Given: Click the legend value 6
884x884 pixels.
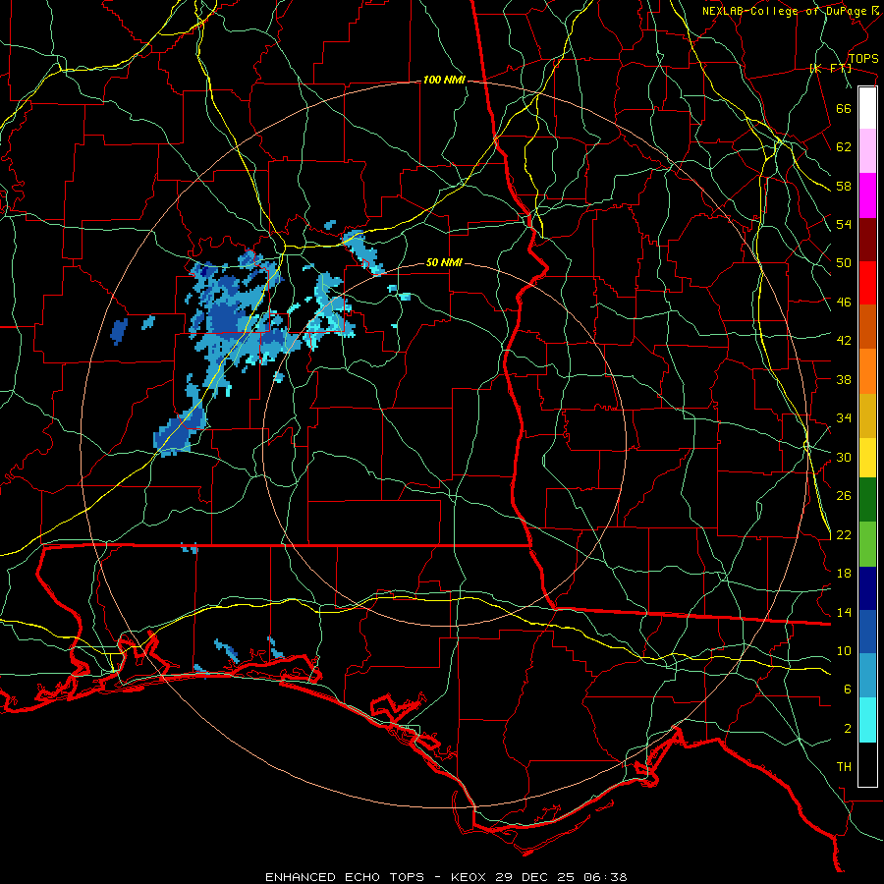Looking at the screenshot, I should [x=848, y=690].
